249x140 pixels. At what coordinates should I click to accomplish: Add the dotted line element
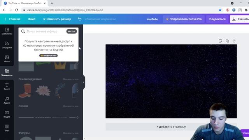[60, 117]
